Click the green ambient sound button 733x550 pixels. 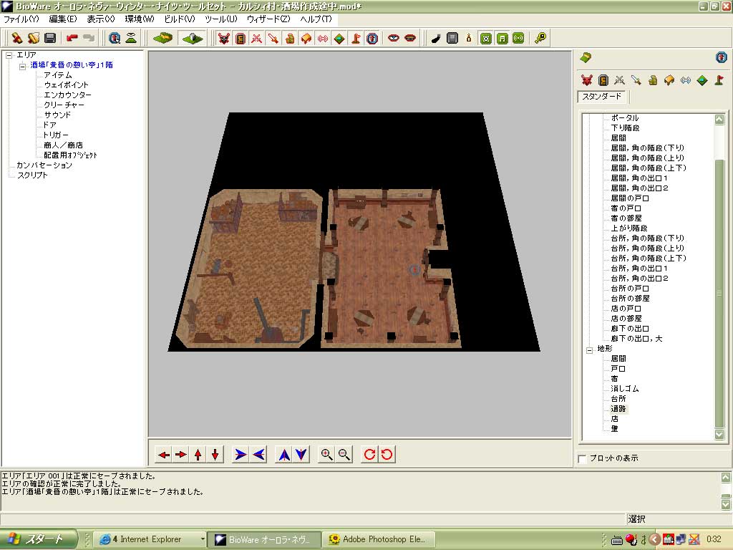518,39
